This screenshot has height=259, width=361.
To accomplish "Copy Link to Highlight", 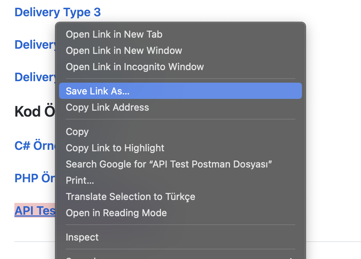I will coord(115,148).
